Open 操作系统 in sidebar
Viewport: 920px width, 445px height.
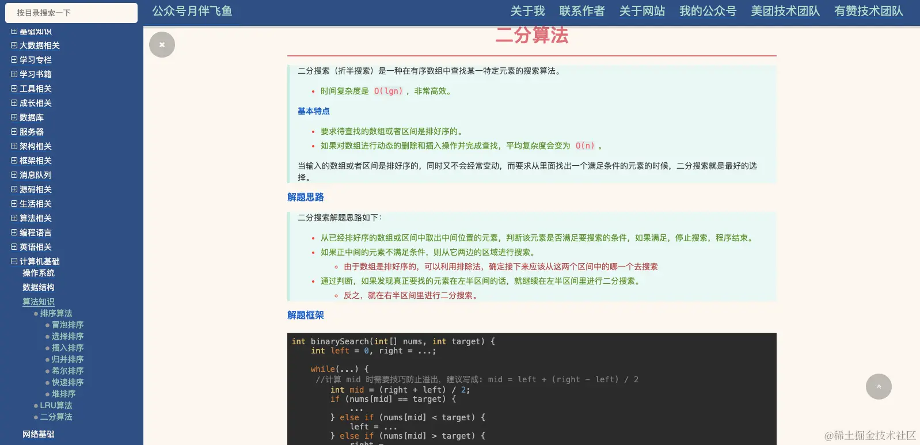(x=39, y=273)
